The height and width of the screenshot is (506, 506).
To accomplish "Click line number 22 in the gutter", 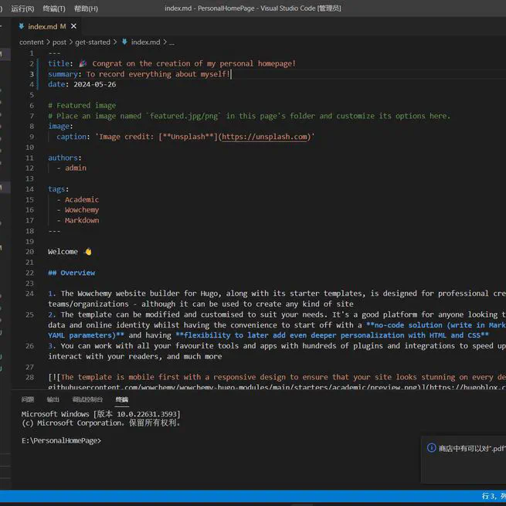I will pos(30,273).
